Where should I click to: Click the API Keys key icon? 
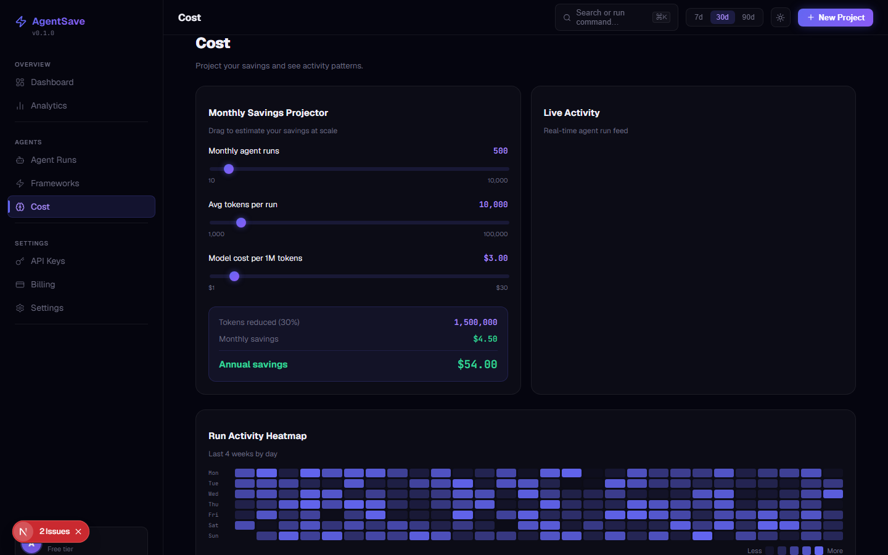(x=20, y=261)
